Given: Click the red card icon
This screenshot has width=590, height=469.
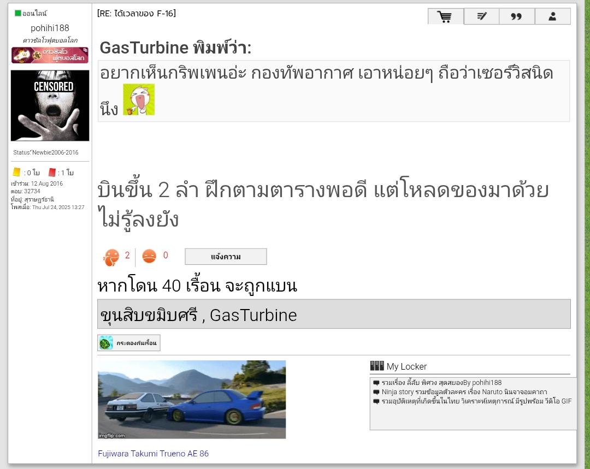Looking at the screenshot, I should click(52, 172).
